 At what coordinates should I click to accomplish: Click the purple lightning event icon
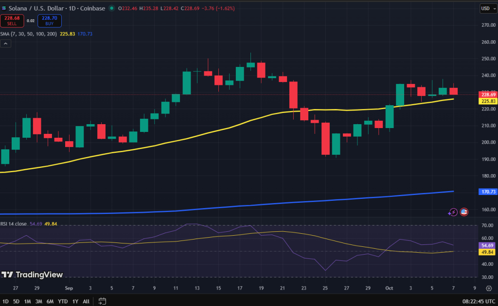453,212
